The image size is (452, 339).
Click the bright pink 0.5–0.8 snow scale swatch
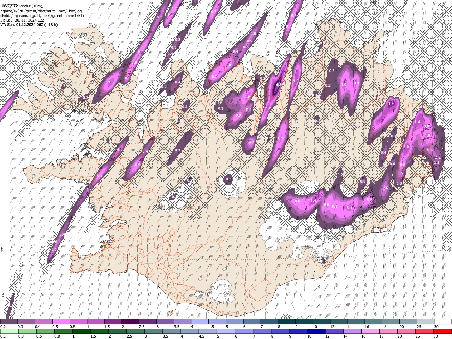click(x=61, y=321)
